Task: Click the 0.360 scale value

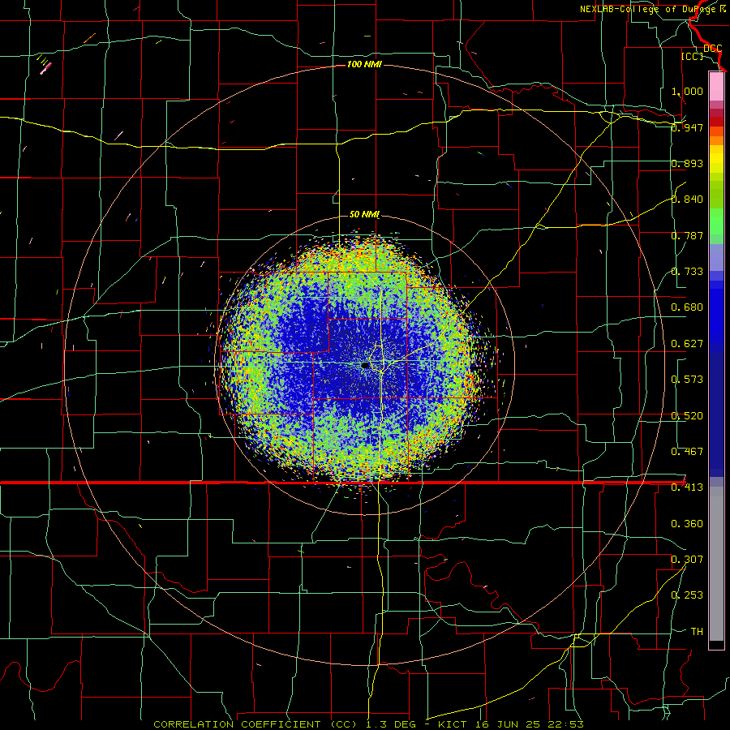Action: pyautogui.click(x=687, y=524)
